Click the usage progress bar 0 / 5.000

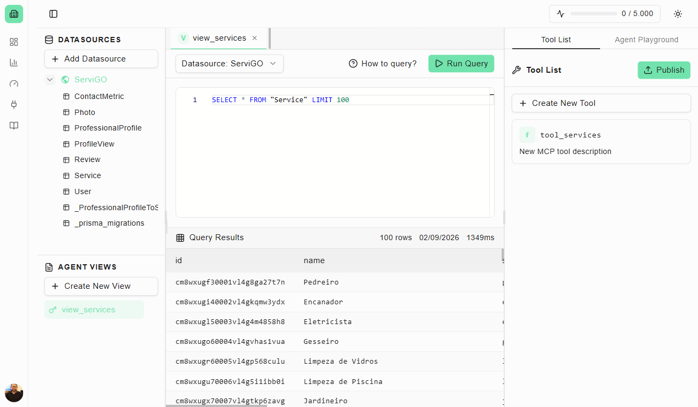coord(594,14)
